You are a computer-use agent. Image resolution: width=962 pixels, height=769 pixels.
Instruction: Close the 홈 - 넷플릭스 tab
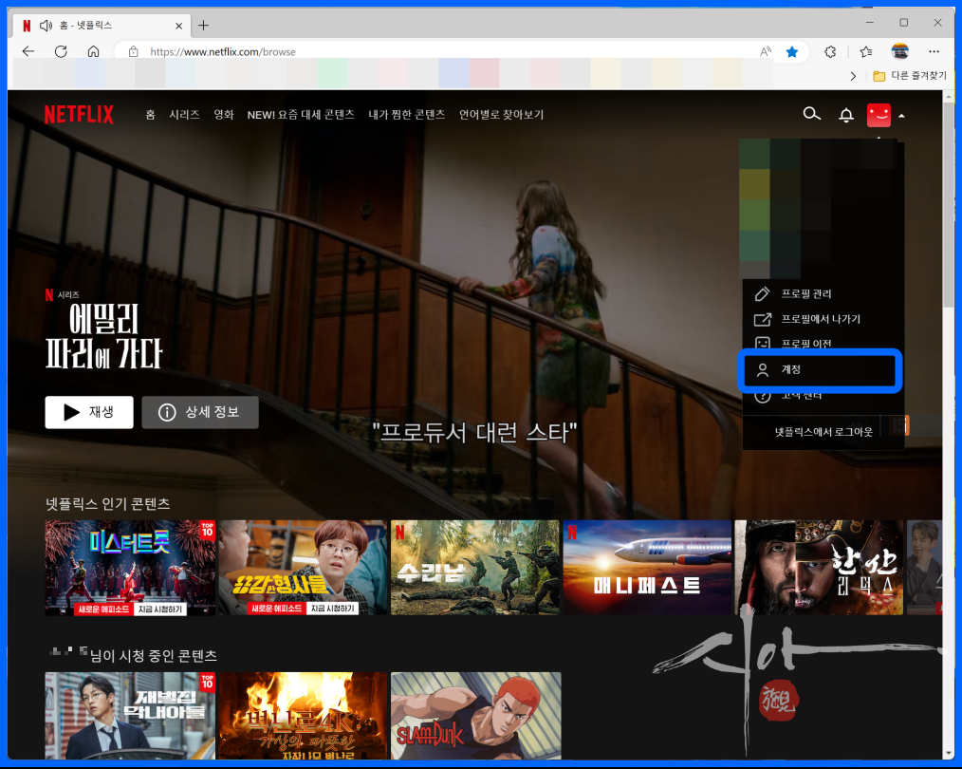click(178, 26)
